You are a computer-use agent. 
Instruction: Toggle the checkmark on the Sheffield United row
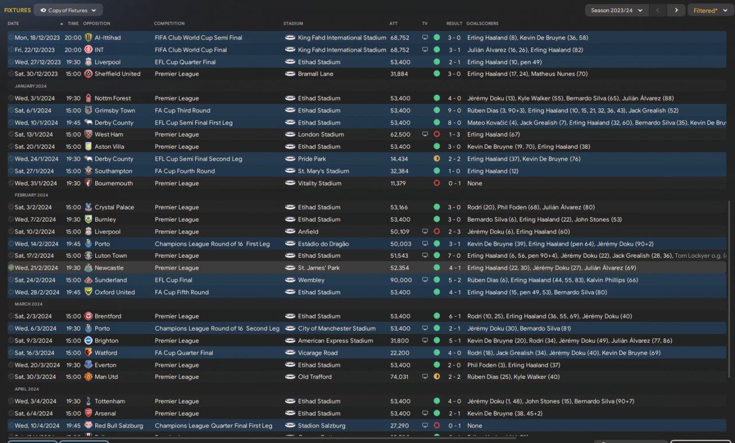[11, 74]
